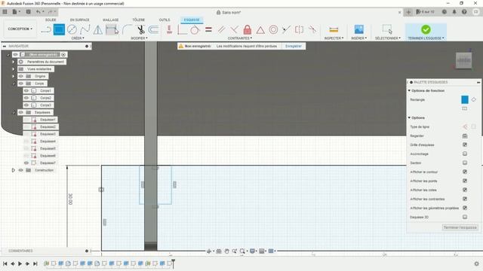
Task: Open the CRÉER dropdown menu
Action: [x=78, y=38]
